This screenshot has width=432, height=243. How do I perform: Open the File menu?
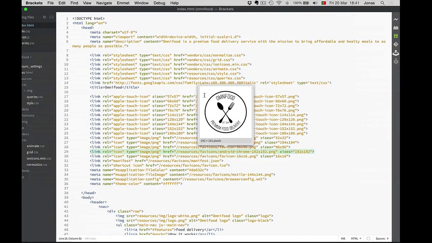click(50, 3)
